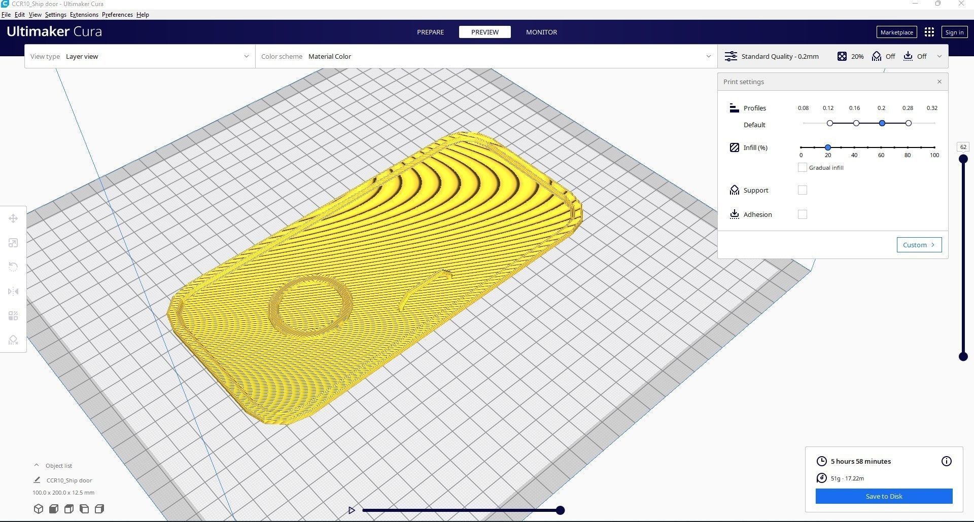Switch to front camera view icon
Image resolution: width=974 pixels, height=522 pixels.
click(54, 509)
